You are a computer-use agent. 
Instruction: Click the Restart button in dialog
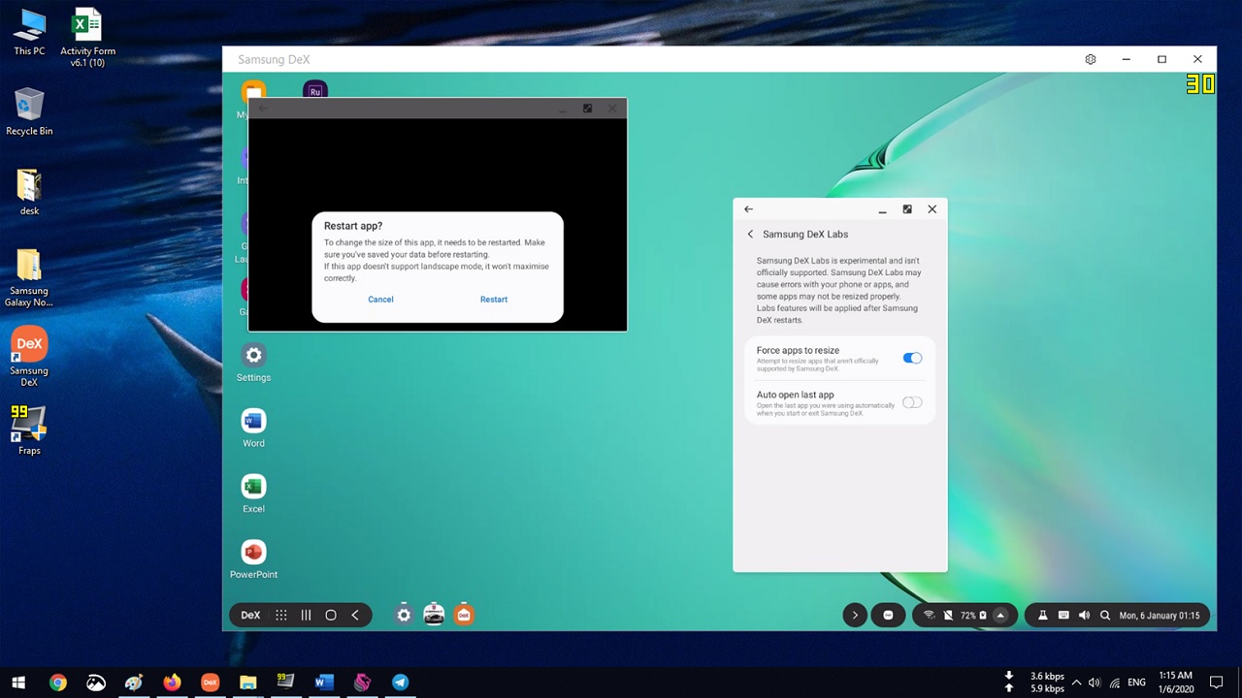click(x=494, y=299)
